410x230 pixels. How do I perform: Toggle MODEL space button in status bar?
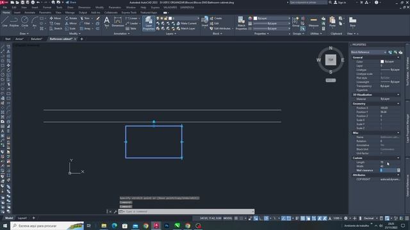228,218
